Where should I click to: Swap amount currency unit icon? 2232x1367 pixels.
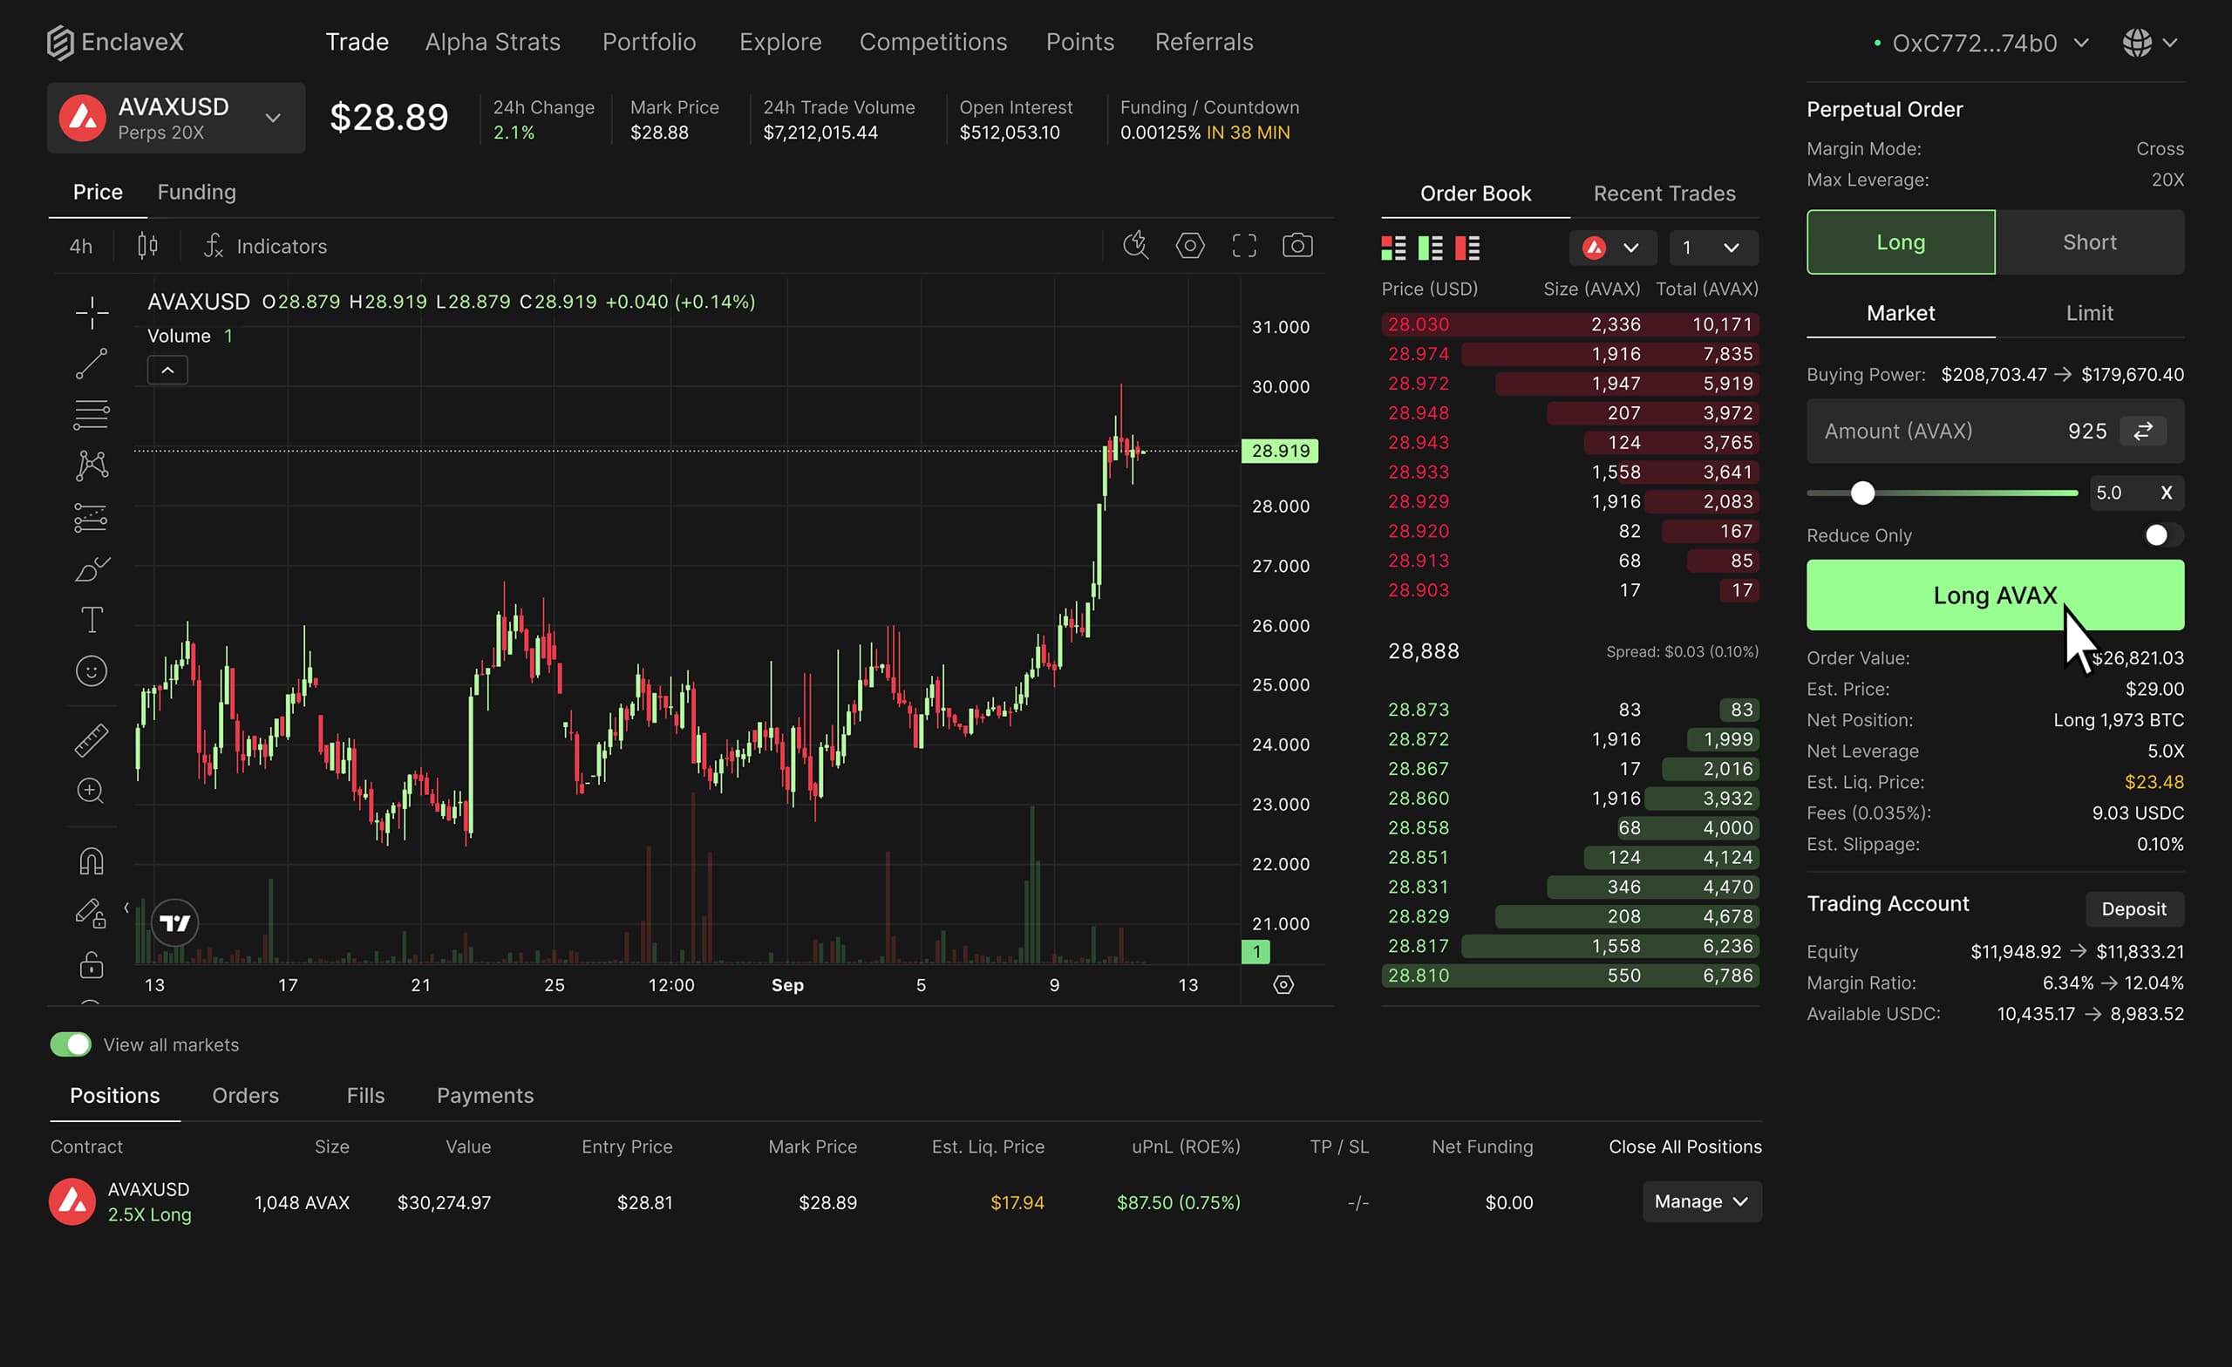point(2143,432)
